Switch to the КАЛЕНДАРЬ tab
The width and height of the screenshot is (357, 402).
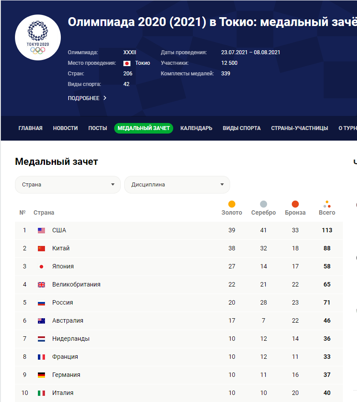(x=196, y=128)
